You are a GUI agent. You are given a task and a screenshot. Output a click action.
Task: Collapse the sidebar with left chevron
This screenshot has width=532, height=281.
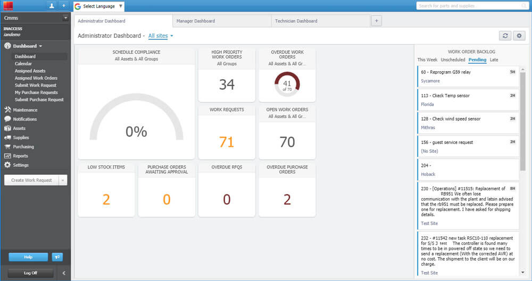coord(64,273)
